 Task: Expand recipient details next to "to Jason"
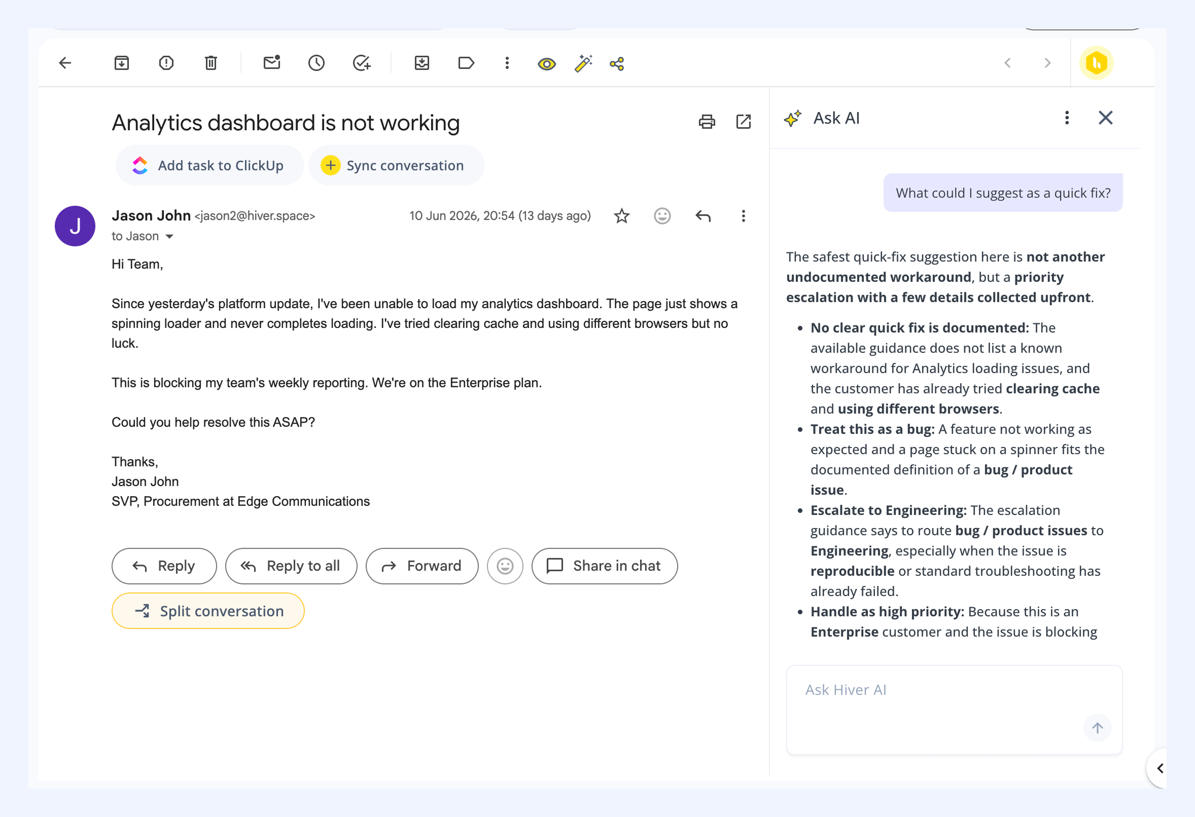click(169, 236)
